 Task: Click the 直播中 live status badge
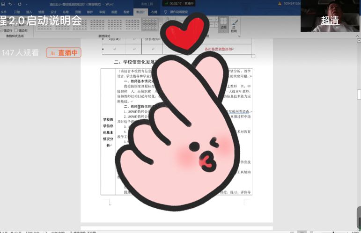coord(64,53)
